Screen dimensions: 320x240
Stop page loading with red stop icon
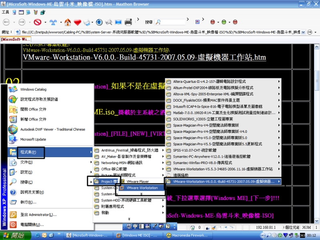38,22
